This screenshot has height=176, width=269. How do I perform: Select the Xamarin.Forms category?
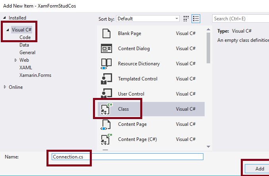[x=35, y=75]
